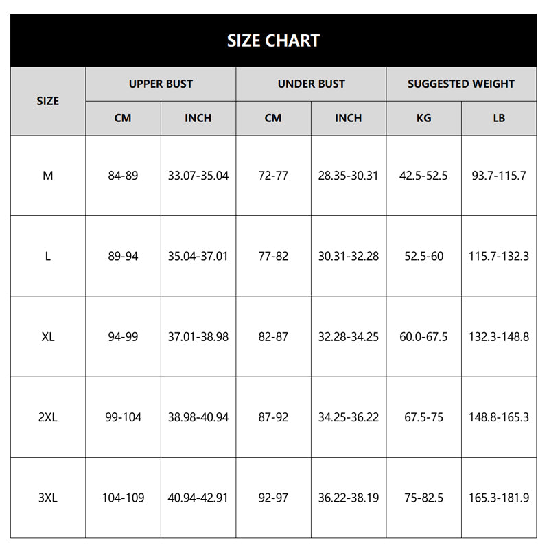Click the UPPER BUST header cell
This screenshot has width=549, height=549.
(161, 84)
